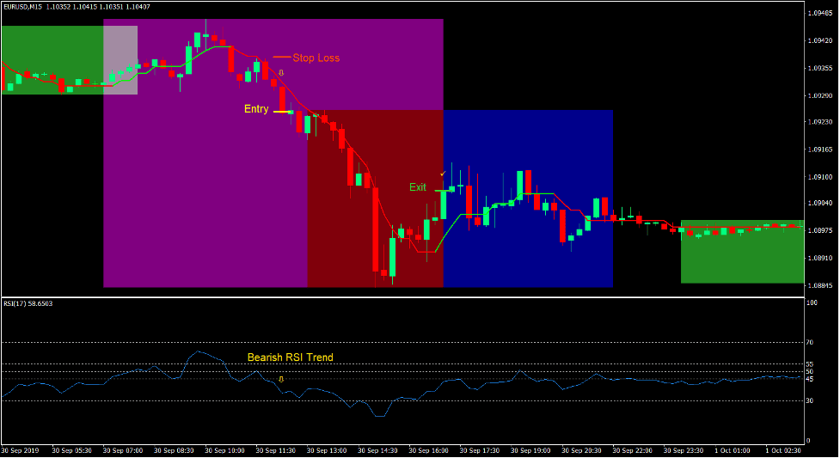Click the Bearish RSI Trend label
Screen dimensions: 840x458
pyautogui.click(x=291, y=357)
